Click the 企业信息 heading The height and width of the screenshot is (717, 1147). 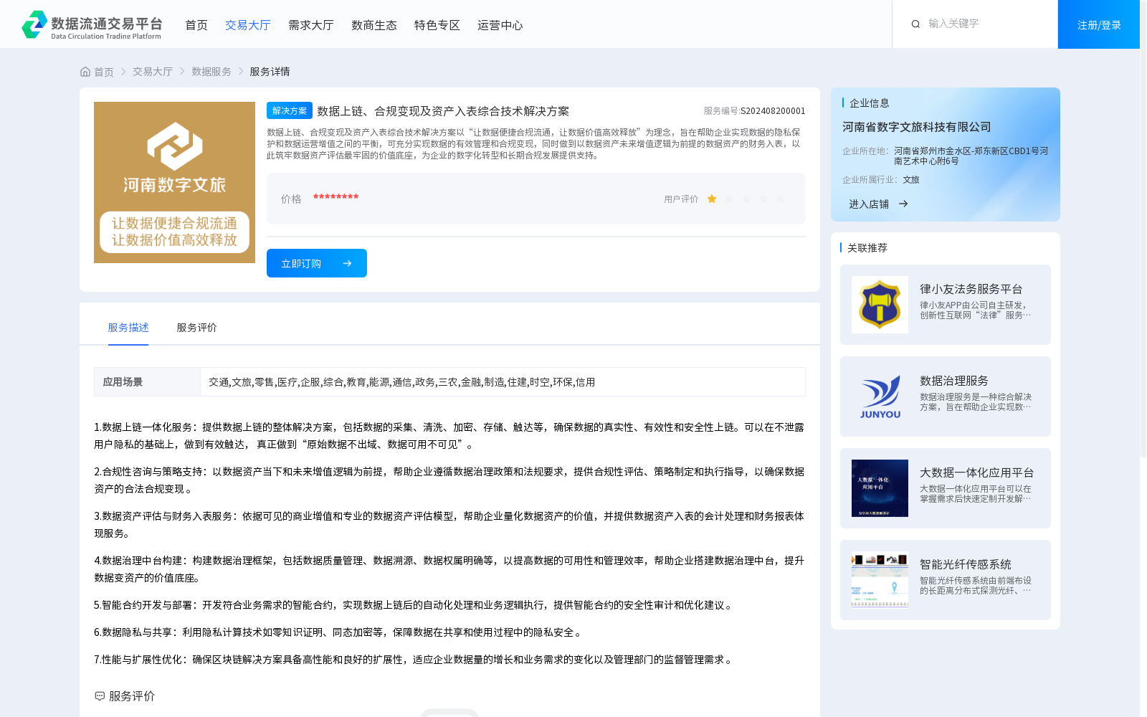coord(870,103)
